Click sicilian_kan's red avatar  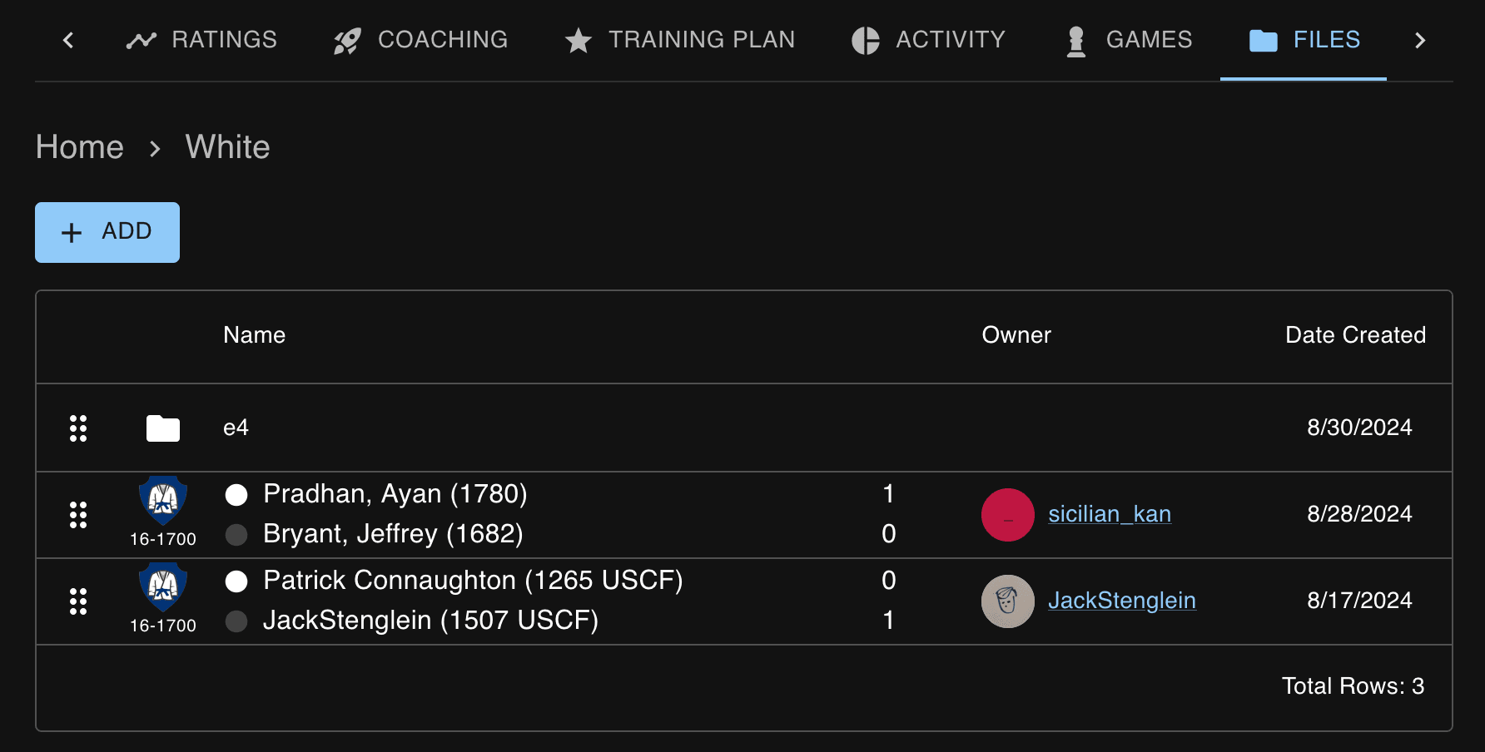click(x=1007, y=515)
